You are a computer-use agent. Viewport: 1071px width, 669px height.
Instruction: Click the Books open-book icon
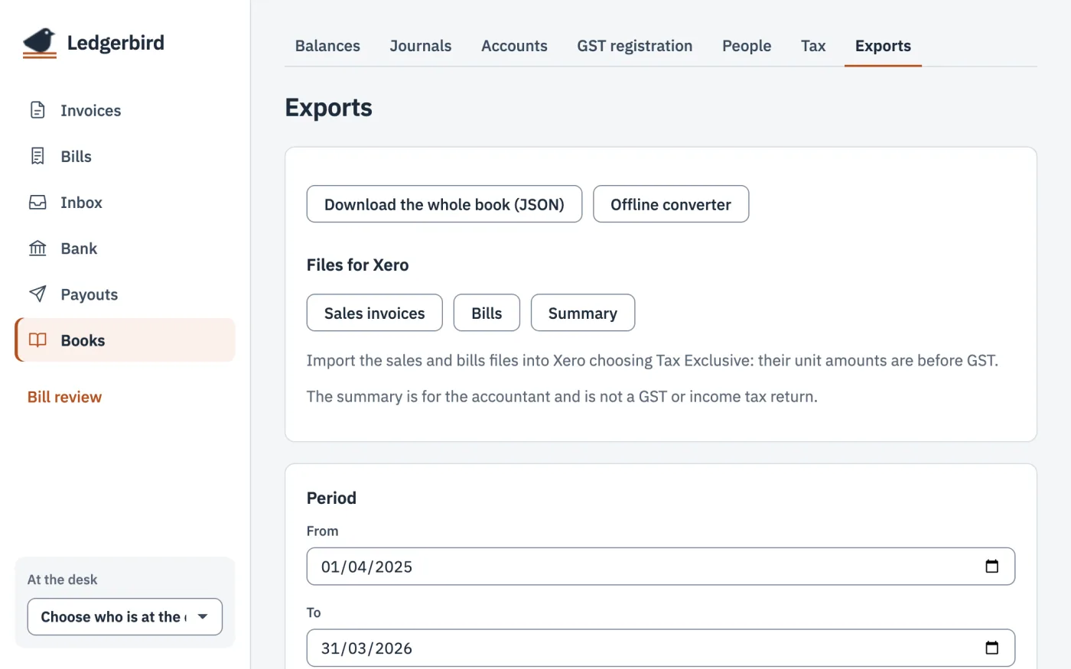click(37, 340)
